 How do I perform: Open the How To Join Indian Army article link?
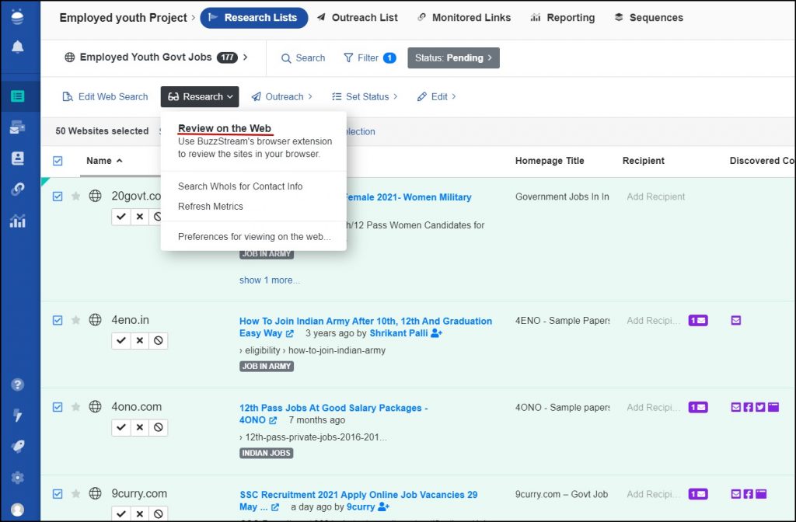click(365, 327)
